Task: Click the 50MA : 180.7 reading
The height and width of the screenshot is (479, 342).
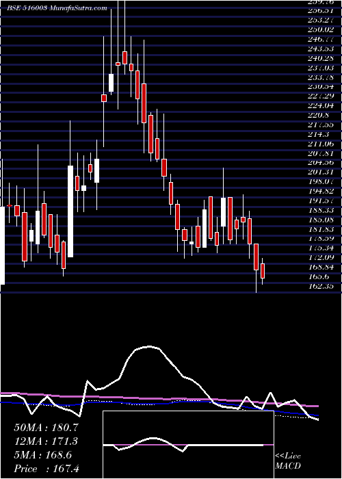Action: (x=46, y=428)
